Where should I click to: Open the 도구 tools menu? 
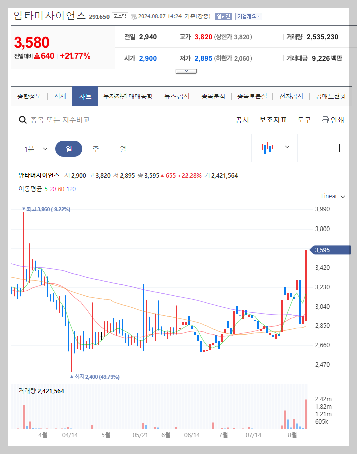[x=304, y=120]
